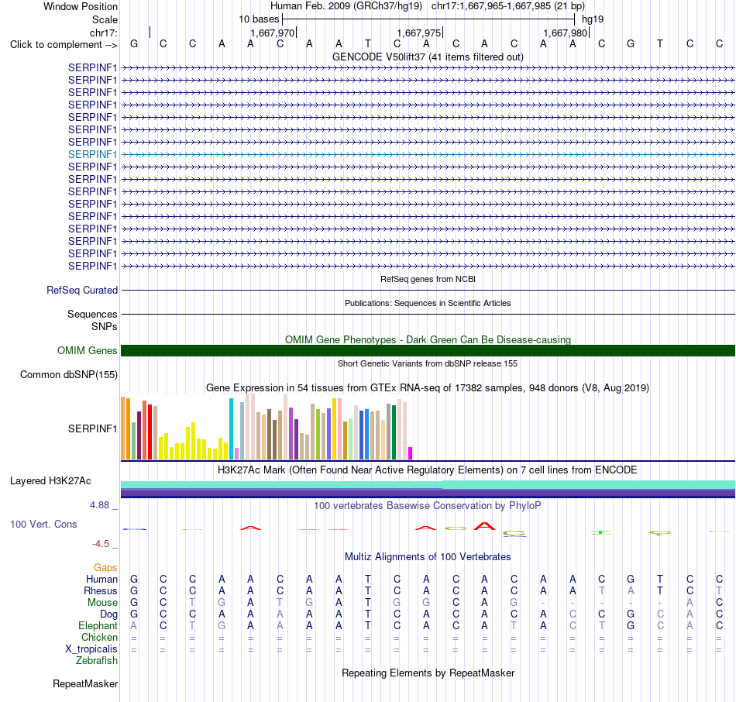Click the bright magenta last bar in GTEx chart
Viewport: 736px width, 702px height.
[x=411, y=453]
